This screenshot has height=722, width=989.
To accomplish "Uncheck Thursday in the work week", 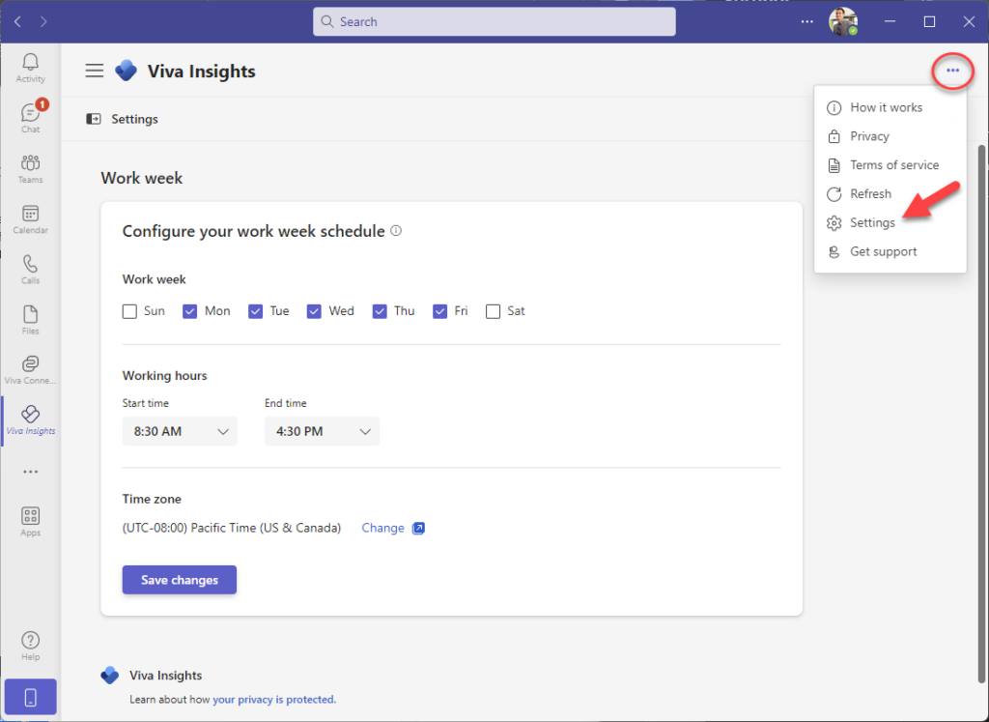I will click(380, 311).
